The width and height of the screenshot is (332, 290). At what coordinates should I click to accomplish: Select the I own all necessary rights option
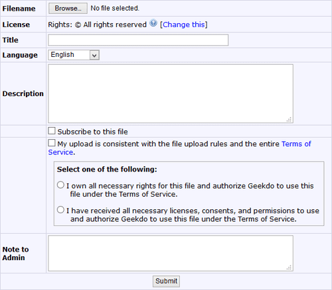pos(60,185)
